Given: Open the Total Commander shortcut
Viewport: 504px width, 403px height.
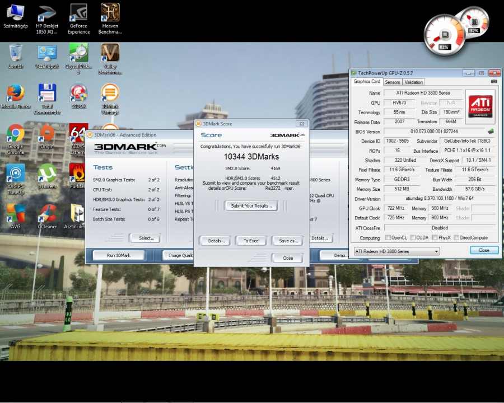Looking at the screenshot, I should pyautogui.click(x=47, y=99).
